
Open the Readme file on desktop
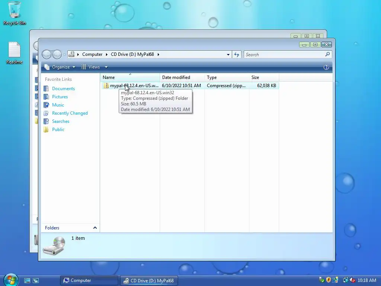tap(14, 53)
